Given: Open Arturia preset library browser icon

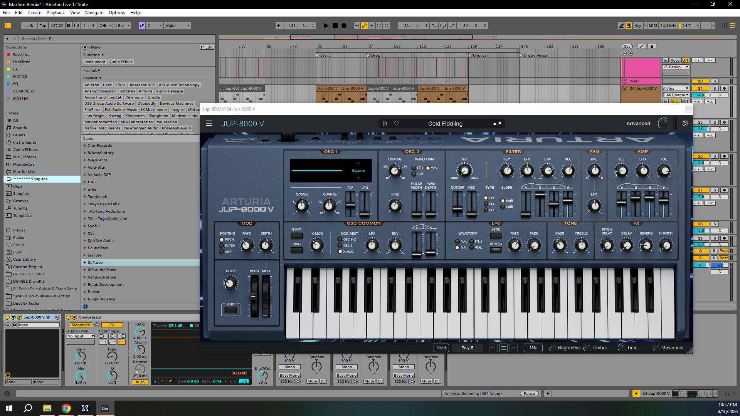Looking at the screenshot, I should [385, 124].
